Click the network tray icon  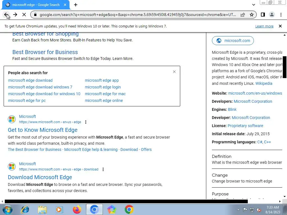coord(252,209)
